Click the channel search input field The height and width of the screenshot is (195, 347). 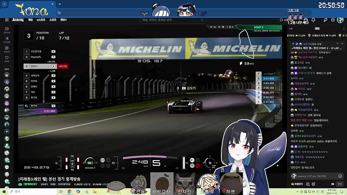tap(171, 20)
